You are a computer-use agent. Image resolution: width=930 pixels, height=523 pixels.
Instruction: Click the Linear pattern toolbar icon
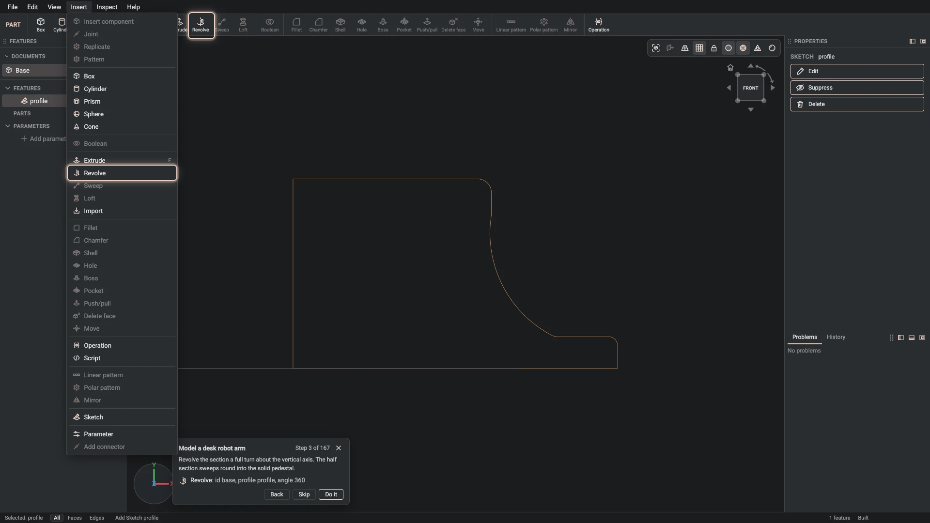point(511,25)
